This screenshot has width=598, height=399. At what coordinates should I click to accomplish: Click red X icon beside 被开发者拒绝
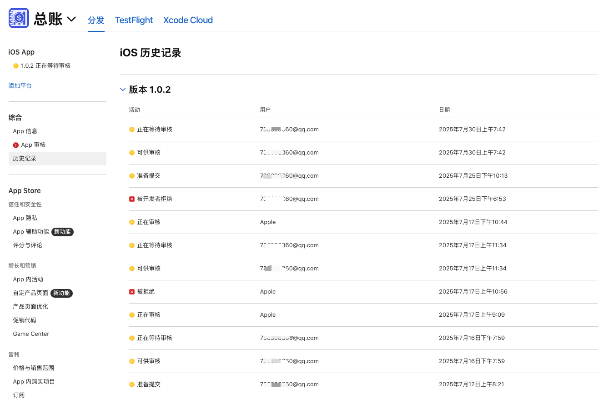pos(132,199)
